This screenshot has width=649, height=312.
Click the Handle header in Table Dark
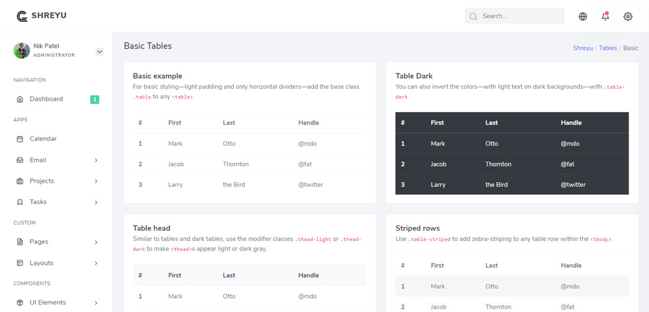coord(571,123)
